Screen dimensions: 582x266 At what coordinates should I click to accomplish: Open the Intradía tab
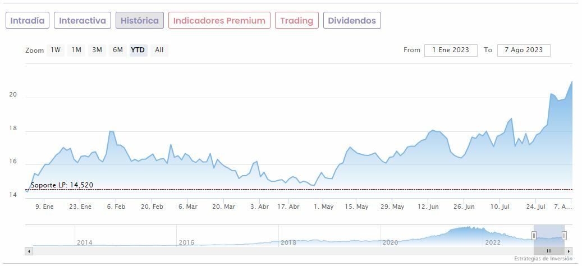(28, 21)
